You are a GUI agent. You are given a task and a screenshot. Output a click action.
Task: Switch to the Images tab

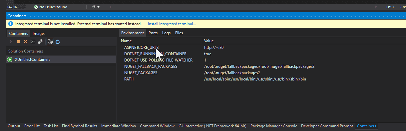pyautogui.click(x=39, y=33)
